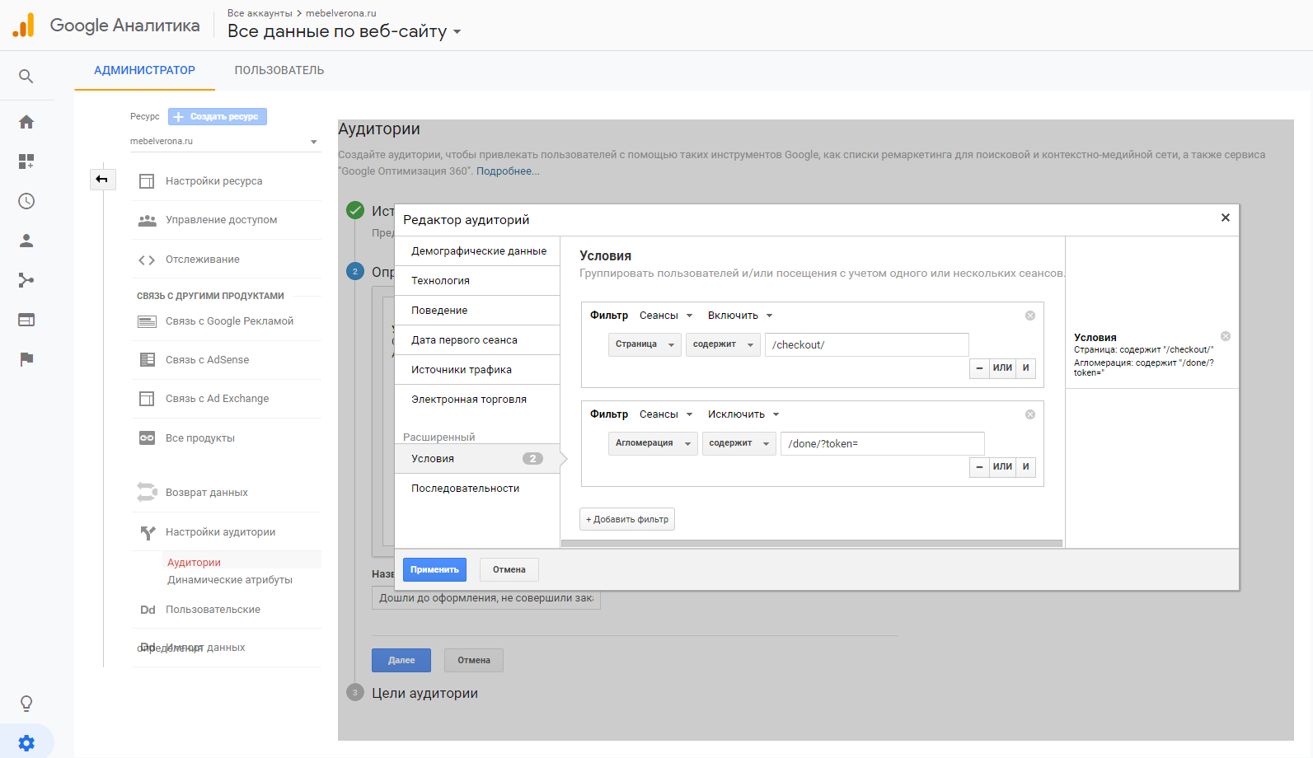Open the Realtime clock icon in sidebar
The width and height of the screenshot is (1313, 758).
(26, 201)
